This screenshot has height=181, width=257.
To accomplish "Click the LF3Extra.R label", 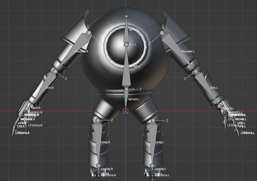I will coord(22,133).
